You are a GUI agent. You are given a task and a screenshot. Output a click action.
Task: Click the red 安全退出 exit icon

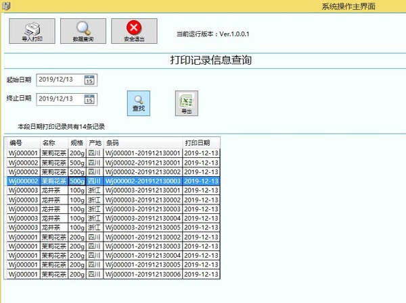coord(134,31)
